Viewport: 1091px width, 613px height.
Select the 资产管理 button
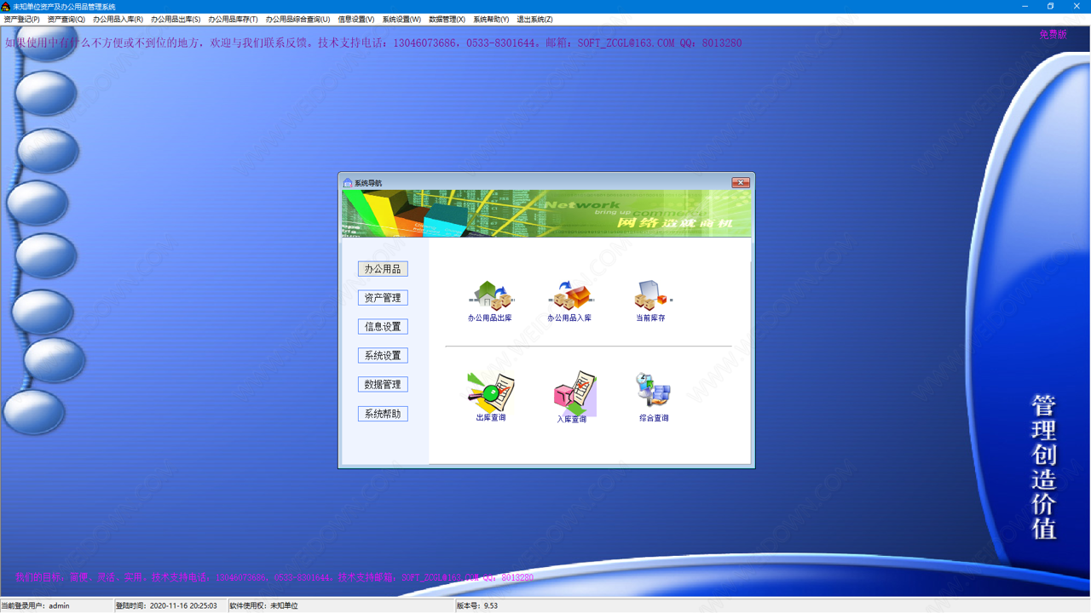click(383, 298)
